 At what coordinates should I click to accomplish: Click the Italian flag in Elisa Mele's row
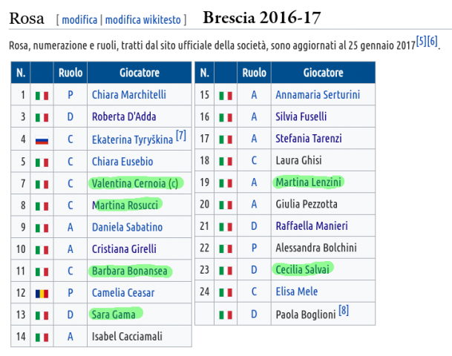226,292
